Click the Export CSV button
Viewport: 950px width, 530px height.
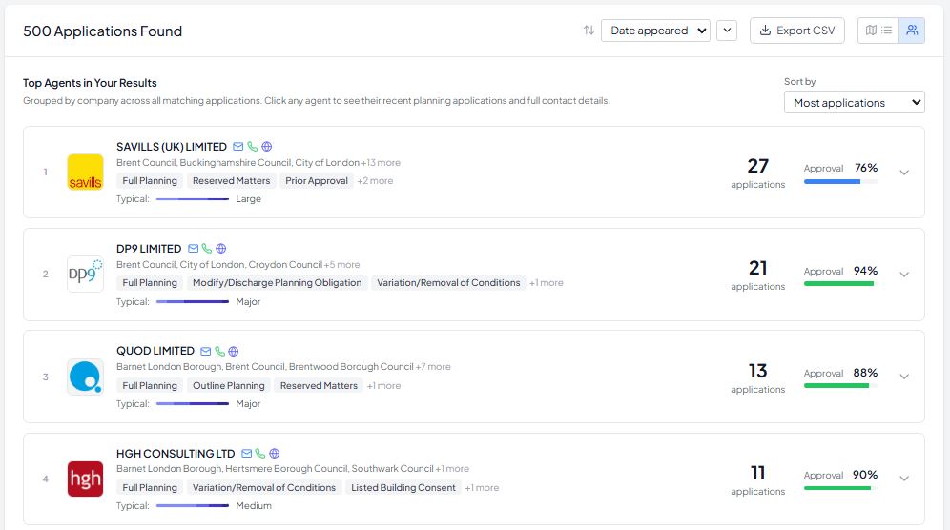(797, 31)
